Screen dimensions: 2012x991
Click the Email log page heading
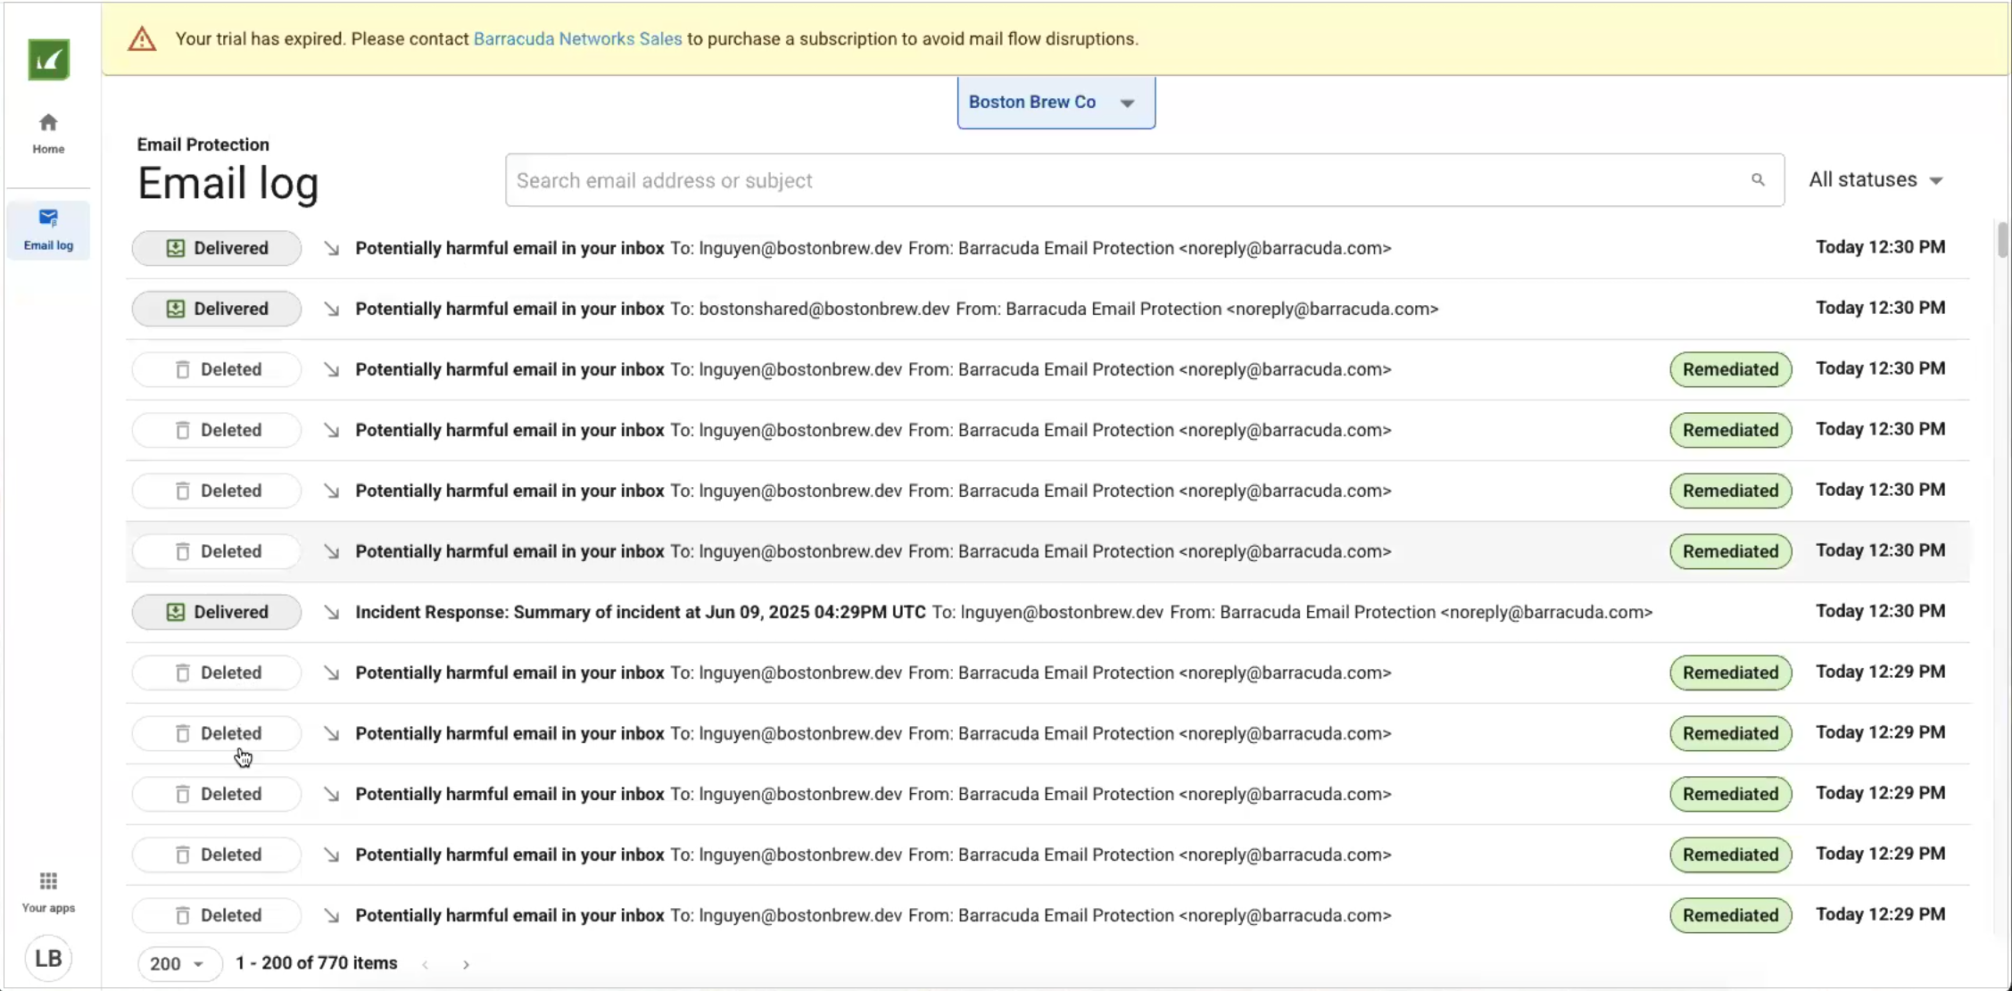(x=228, y=184)
